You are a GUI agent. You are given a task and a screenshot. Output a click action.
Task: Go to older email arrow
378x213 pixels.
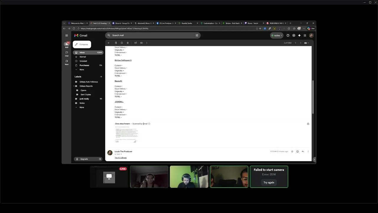[301, 43]
